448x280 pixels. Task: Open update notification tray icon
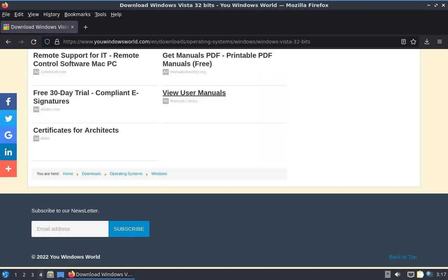(x=429, y=274)
